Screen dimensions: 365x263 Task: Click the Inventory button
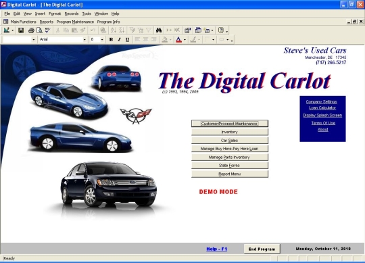coord(230,132)
